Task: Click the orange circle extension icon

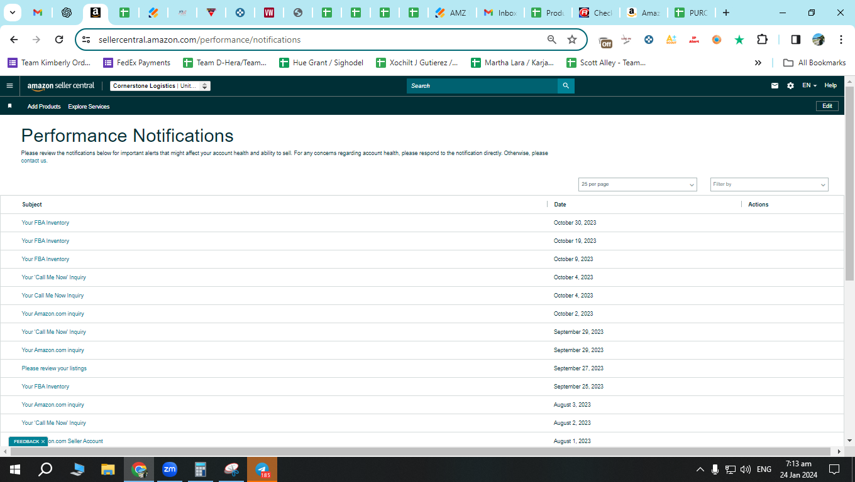Action: pos(717,40)
